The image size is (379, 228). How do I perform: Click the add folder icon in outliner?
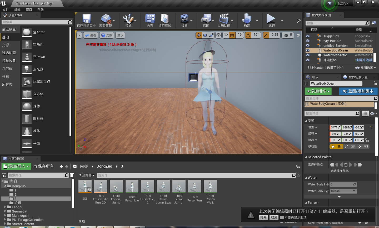pos(374,23)
